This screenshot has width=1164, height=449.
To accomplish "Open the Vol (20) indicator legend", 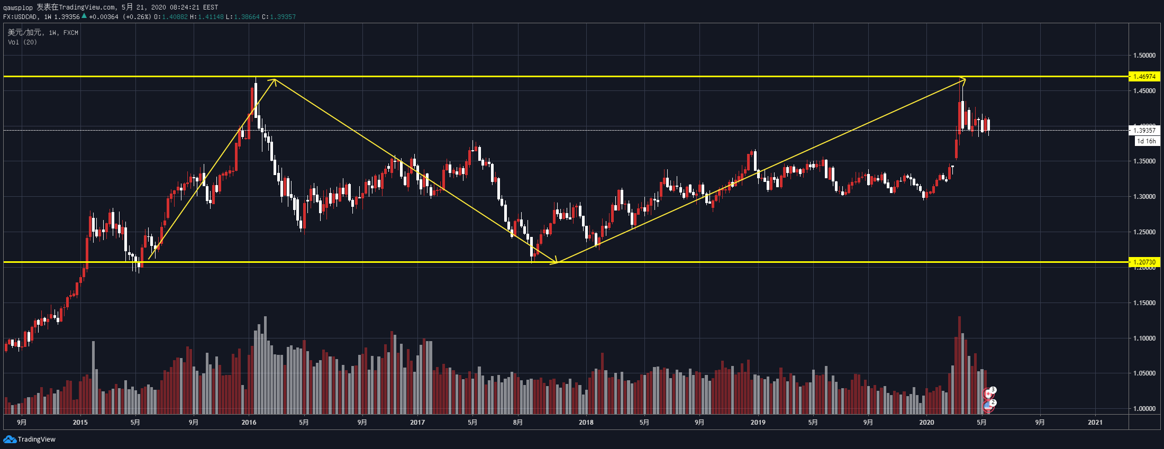I will [22, 42].
